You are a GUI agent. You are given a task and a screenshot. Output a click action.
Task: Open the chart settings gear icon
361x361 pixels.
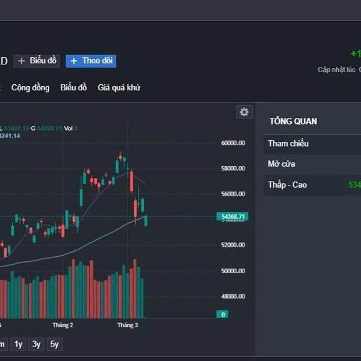244,112
